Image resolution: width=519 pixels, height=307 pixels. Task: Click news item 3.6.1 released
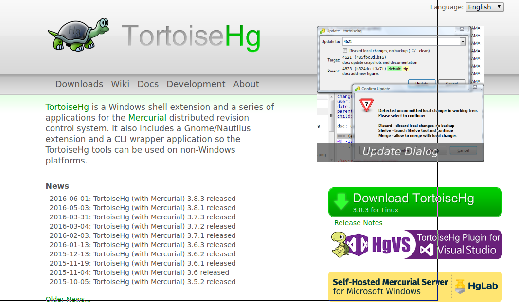(x=143, y=263)
